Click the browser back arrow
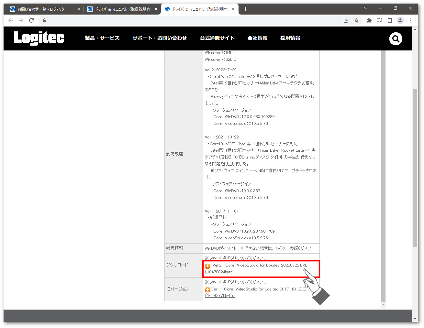The image size is (424, 328). (11, 20)
